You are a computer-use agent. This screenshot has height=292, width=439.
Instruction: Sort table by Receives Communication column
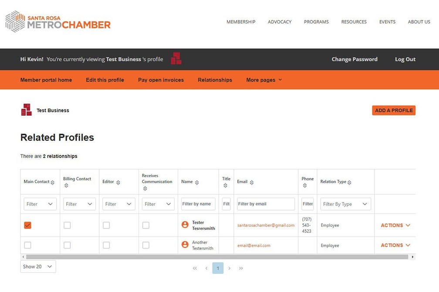(x=145, y=188)
